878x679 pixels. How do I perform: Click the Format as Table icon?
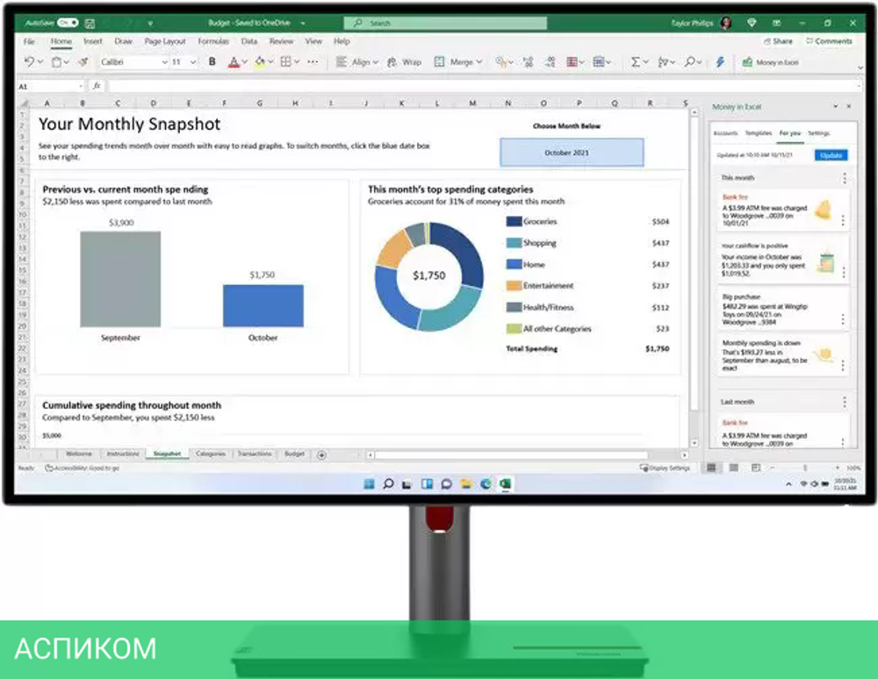tap(598, 62)
